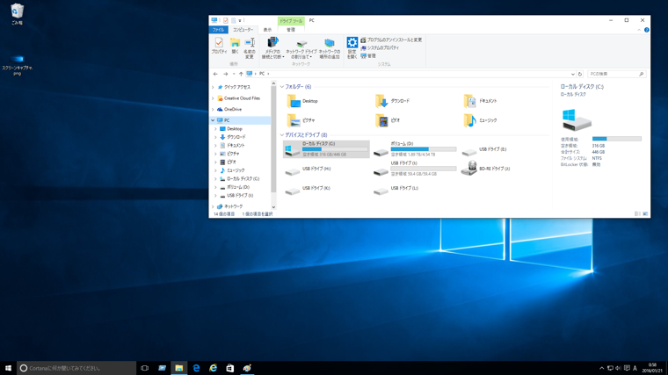
Task: Select 名前の変更 (Rename) ribbon button
Action: tap(250, 48)
